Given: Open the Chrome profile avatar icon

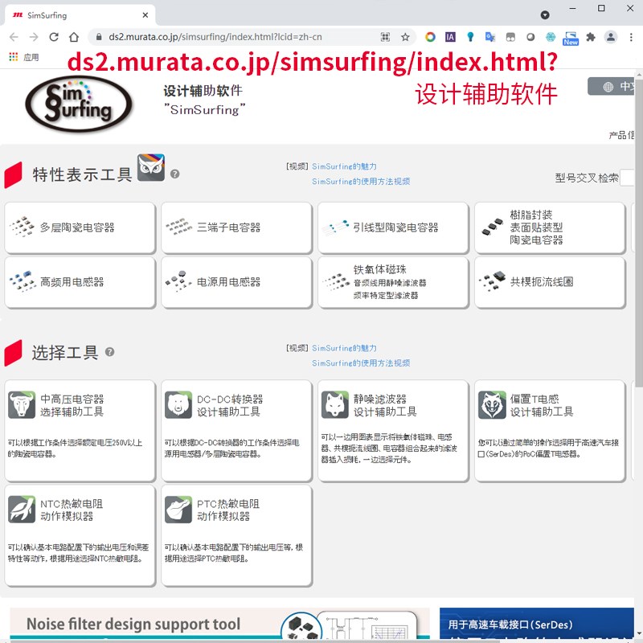Looking at the screenshot, I should point(611,37).
